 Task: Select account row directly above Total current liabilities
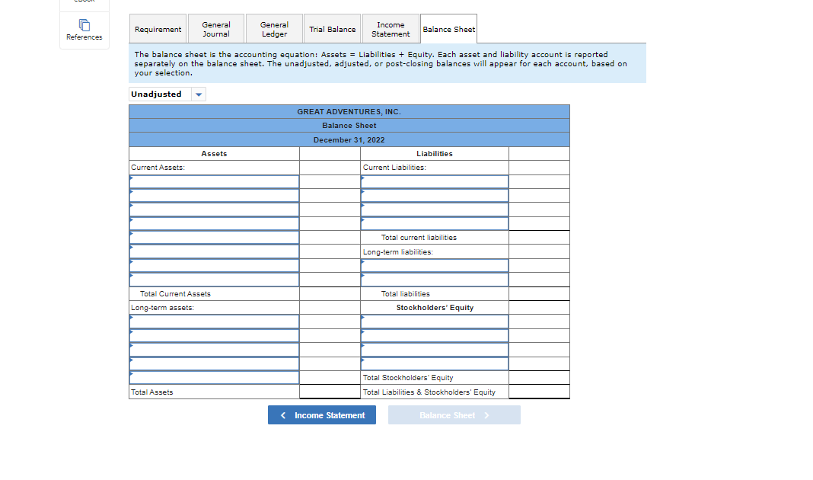coord(435,224)
